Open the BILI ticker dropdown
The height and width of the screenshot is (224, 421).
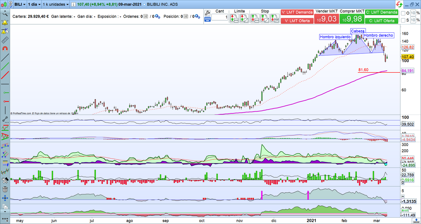[20, 5]
